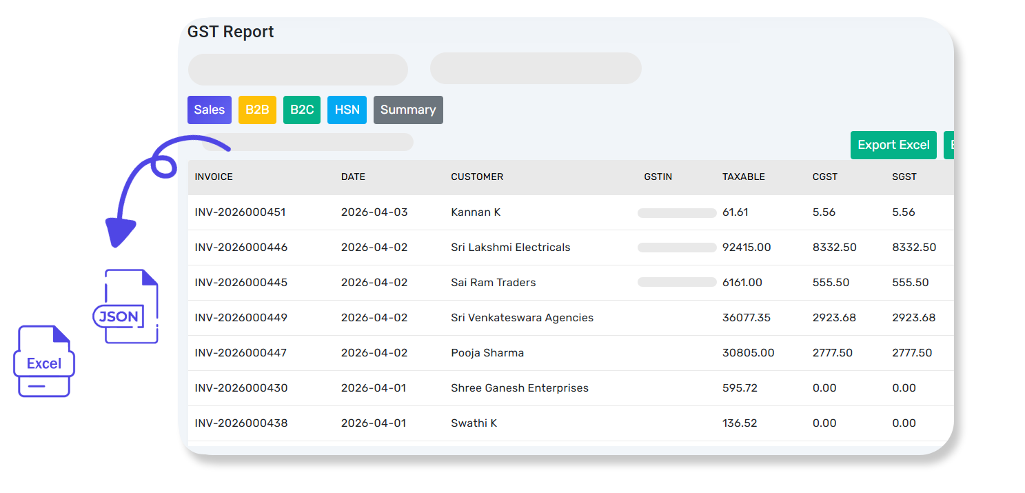This screenshot has width=1025, height=493.
Task: Sort by the DATE column header
Action: [353, 177]
